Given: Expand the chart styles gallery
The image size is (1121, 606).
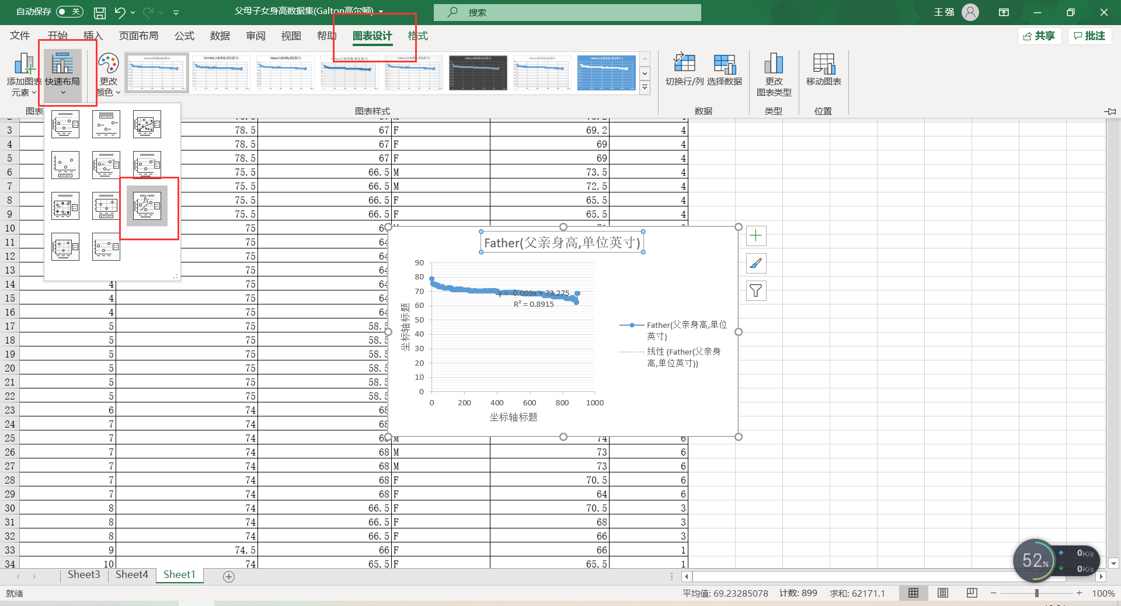Looking at the screenshot, I should click(645, 88).
